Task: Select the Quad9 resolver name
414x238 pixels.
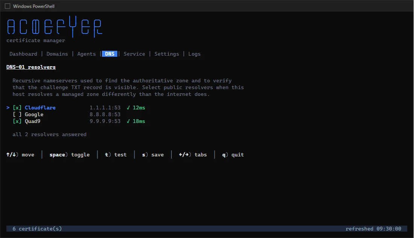Action: pos(32,121)
